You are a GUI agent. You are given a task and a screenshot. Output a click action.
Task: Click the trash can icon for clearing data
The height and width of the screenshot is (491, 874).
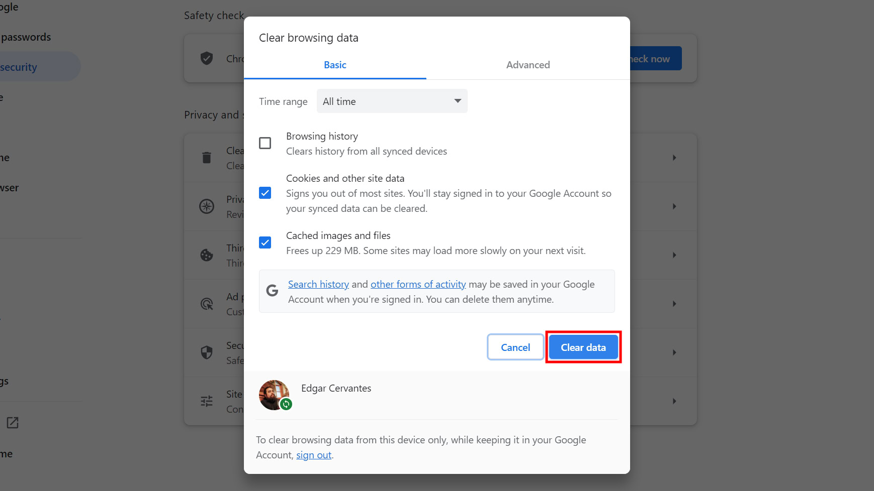207,158
